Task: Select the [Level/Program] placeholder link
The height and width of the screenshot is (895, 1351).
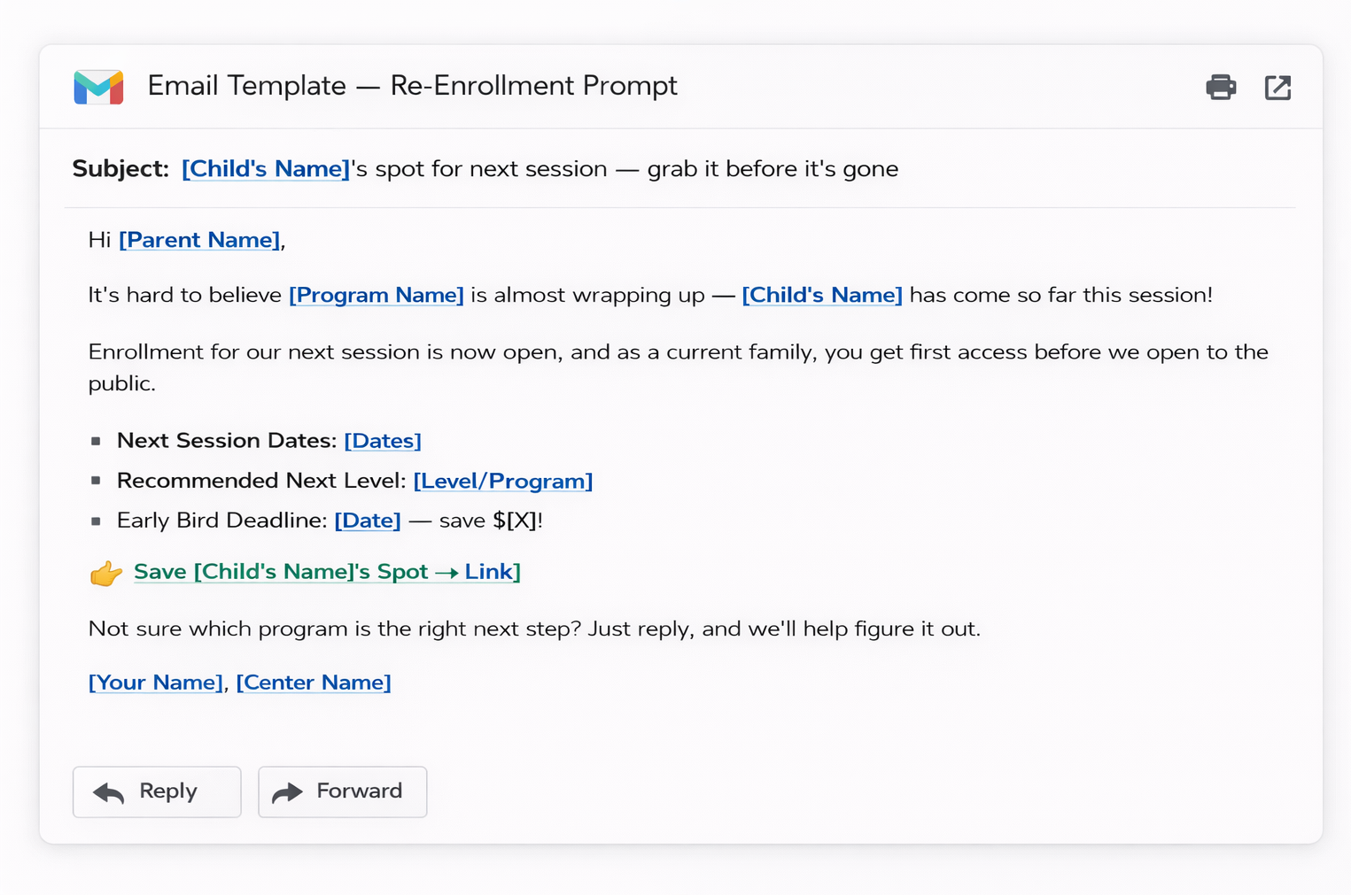Action: (x=503, y=481)
